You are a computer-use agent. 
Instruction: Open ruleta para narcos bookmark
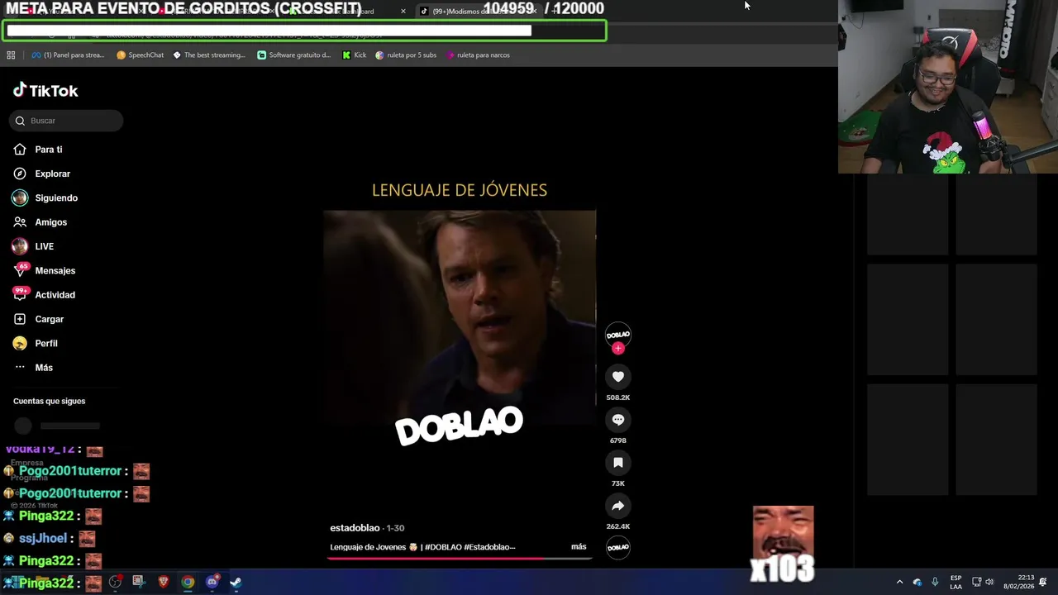(478, 55)
